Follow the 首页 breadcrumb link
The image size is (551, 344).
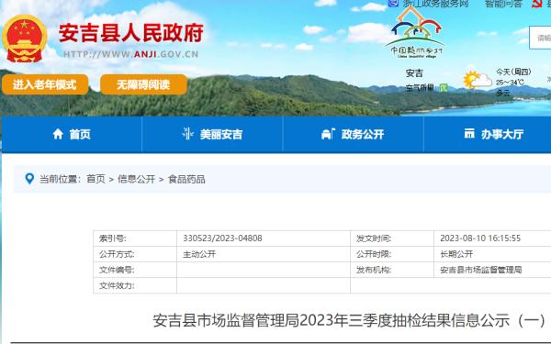[96, 179]
